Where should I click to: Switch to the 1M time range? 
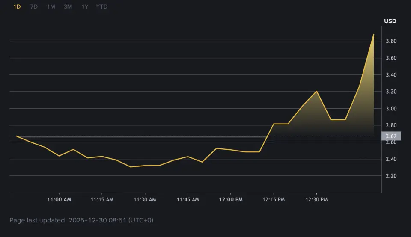point(51,6)
